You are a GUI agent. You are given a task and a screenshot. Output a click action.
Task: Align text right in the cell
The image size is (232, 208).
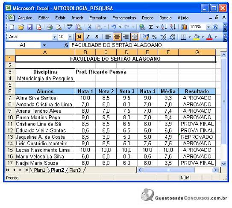tap(126, 37)
